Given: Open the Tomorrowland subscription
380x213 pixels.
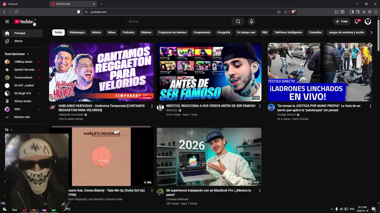Looking at the screenshot, I should [23, 78].
